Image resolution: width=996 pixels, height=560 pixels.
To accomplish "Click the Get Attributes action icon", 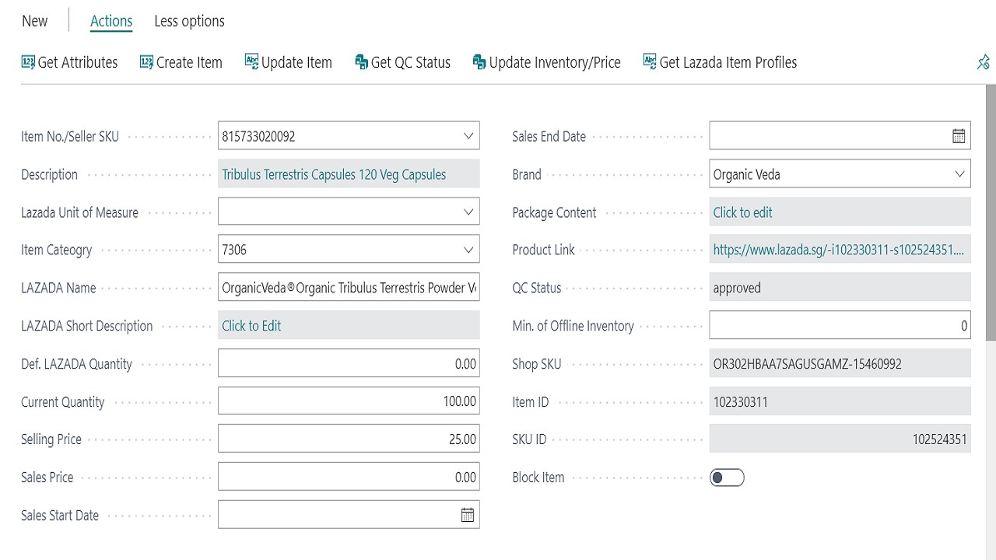I will point(28,62).
